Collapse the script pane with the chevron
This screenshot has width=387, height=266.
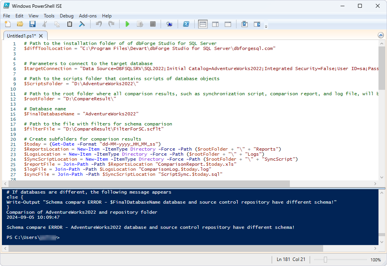[381, 35]
